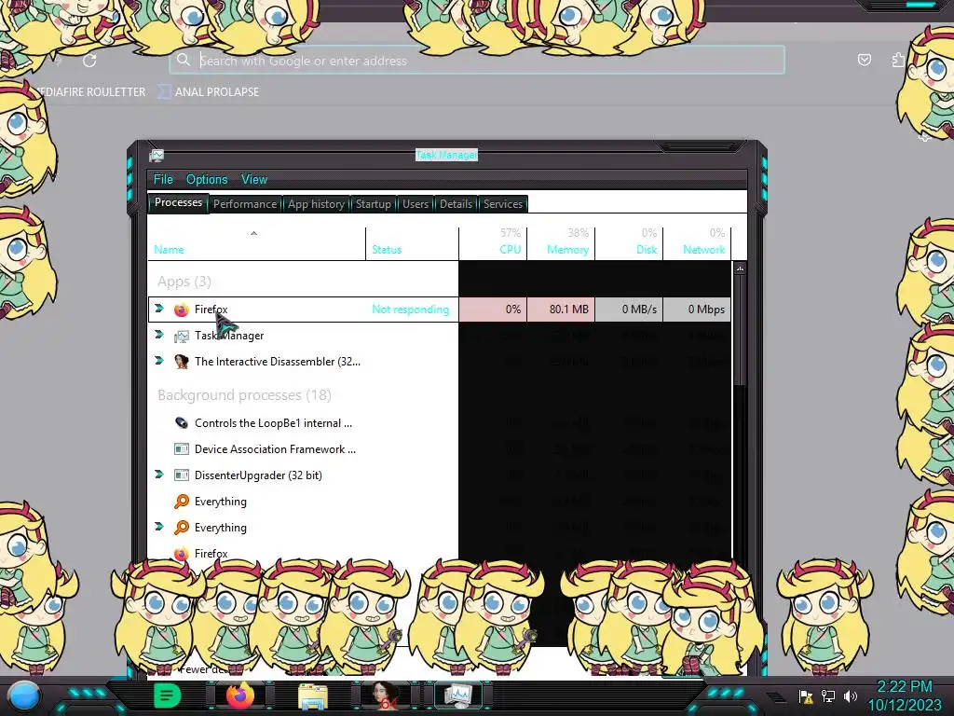
Task: Open the volume tray icon
Action: coord(851,695)
